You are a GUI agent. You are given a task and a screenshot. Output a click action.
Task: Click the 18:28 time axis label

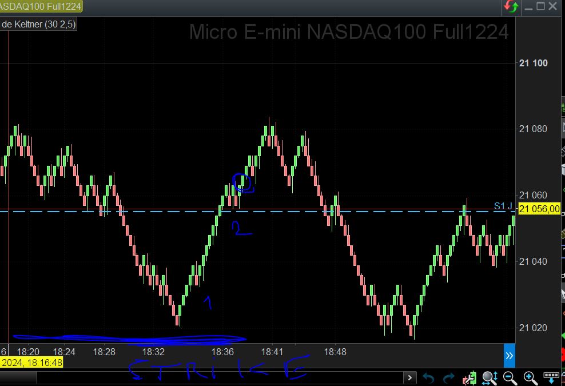tap(104, 352)
